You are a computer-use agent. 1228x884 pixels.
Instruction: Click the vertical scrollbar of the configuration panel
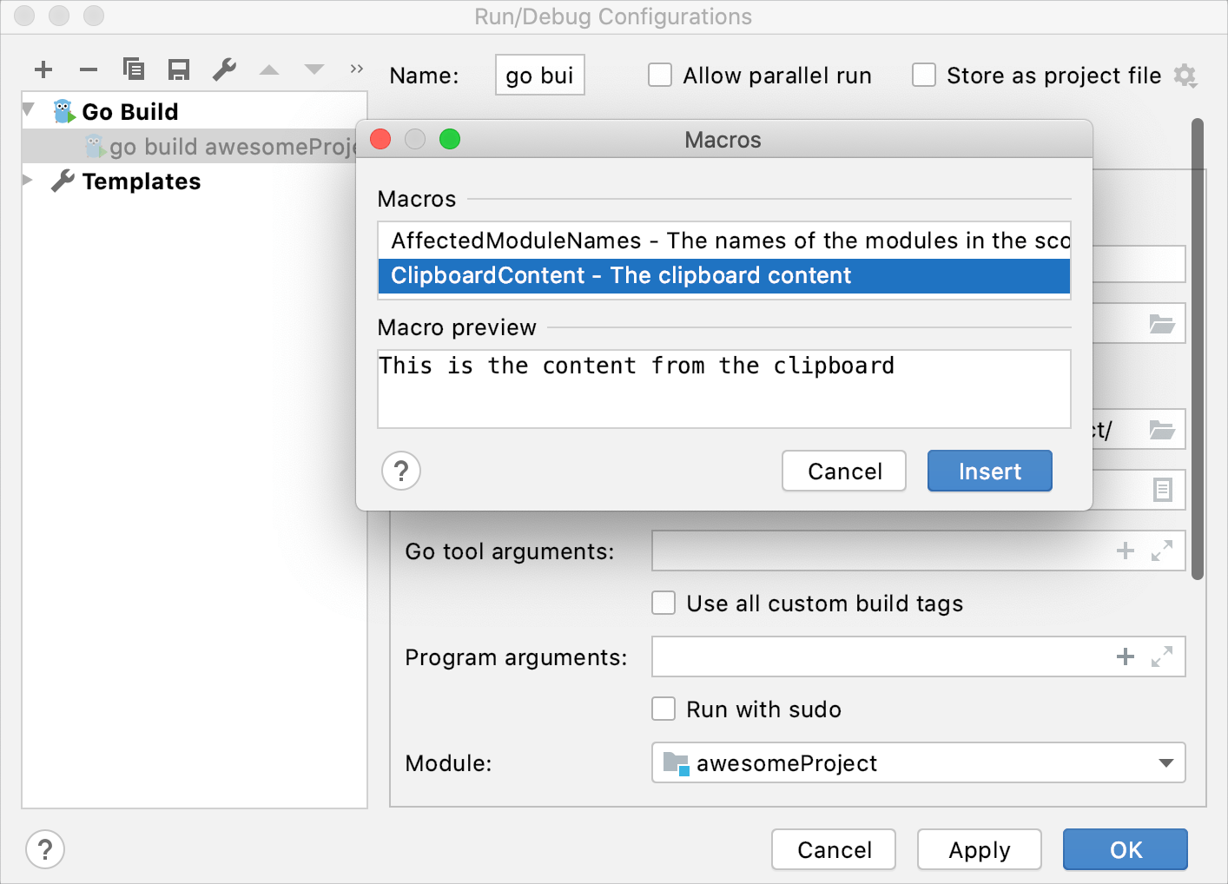click(x=1198, y=349)
